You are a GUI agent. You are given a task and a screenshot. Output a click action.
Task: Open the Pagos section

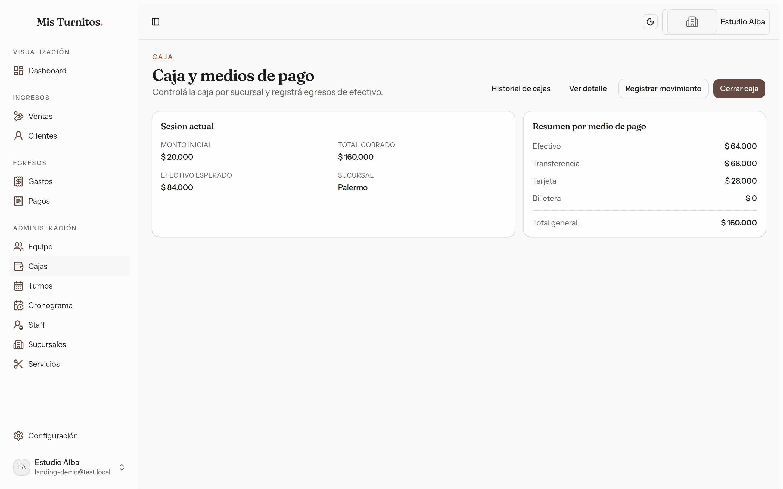click(x=70, y=201)
